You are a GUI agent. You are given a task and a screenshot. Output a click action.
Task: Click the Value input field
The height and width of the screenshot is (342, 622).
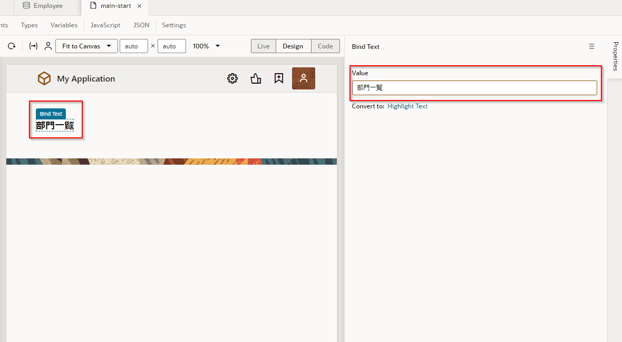coord(474,88)
